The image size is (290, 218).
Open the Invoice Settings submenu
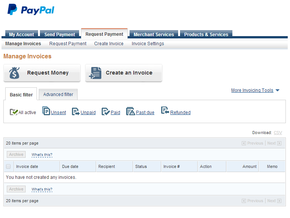pyautogui.click(x=148, y=44)
